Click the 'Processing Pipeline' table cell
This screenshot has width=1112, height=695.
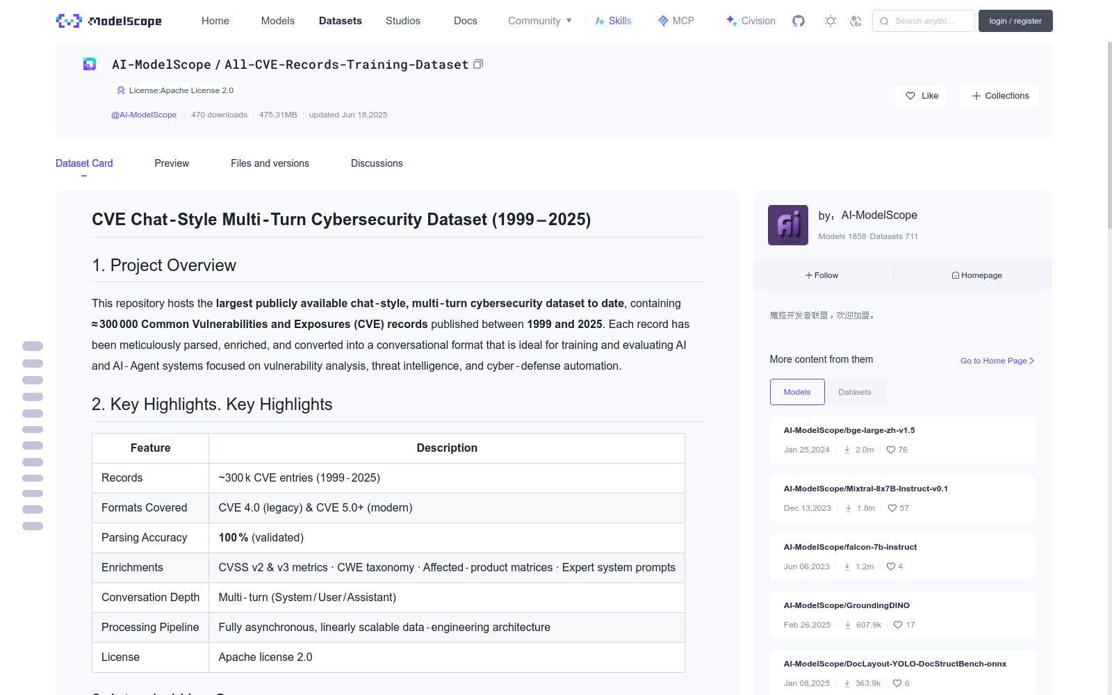(150, 628)
